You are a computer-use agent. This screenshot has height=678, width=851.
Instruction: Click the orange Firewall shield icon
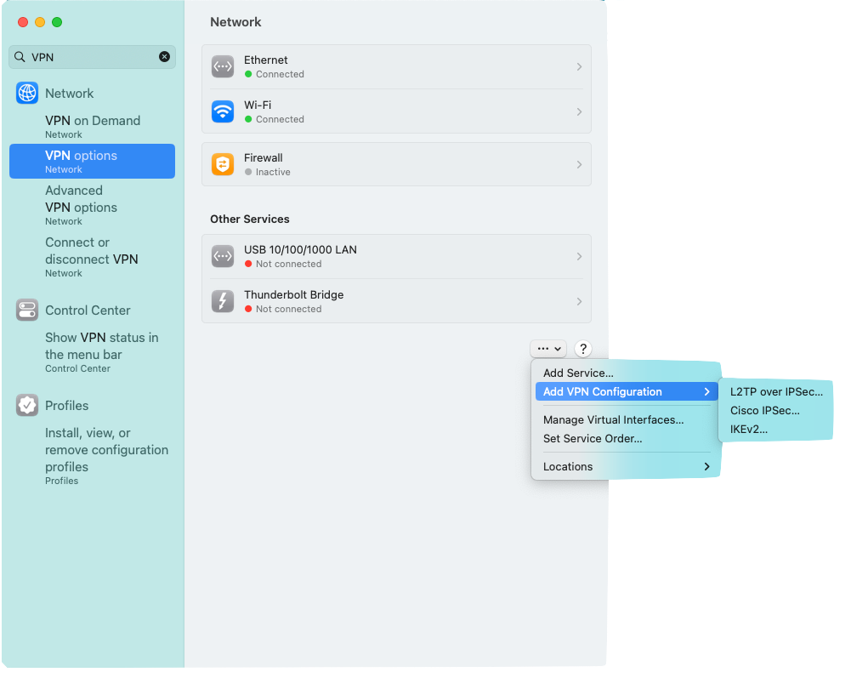tap(222, 163)
